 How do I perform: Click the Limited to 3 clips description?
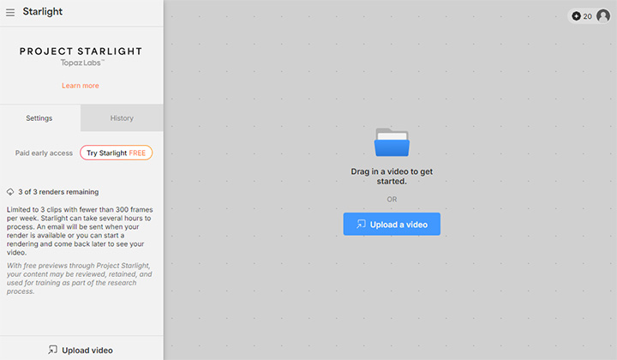click(80, 231)
